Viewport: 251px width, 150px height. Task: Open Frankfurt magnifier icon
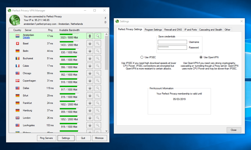click(x=98, y=103)
